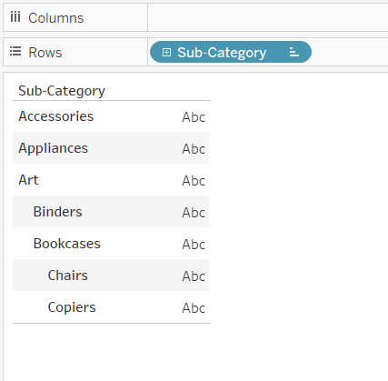Select the Bookcases row label
The height and width of the screenshot is (381, 388).
[x=66, y=244]
